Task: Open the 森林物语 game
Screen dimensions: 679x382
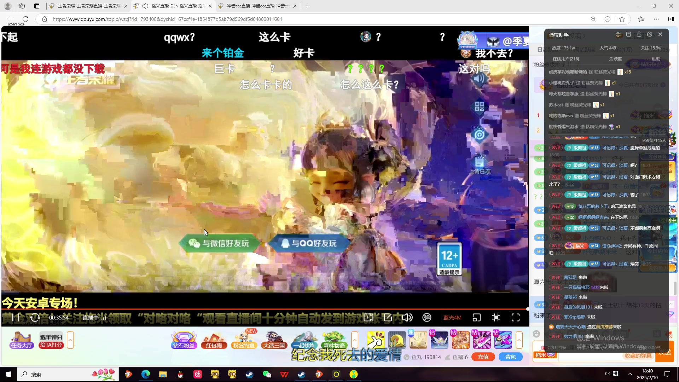Action: click(334, 340)
